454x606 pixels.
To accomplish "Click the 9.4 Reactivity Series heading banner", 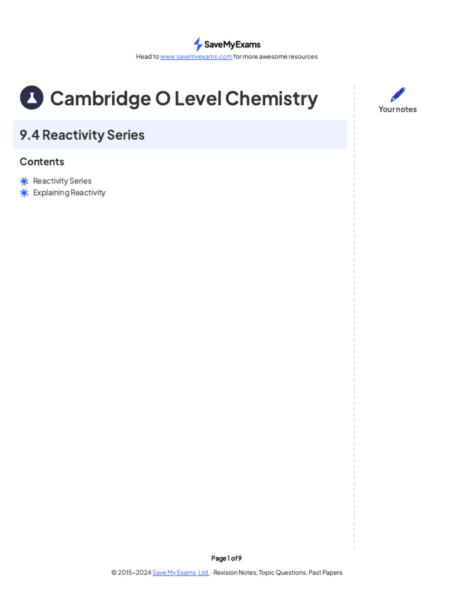I will tap(180, 135).
